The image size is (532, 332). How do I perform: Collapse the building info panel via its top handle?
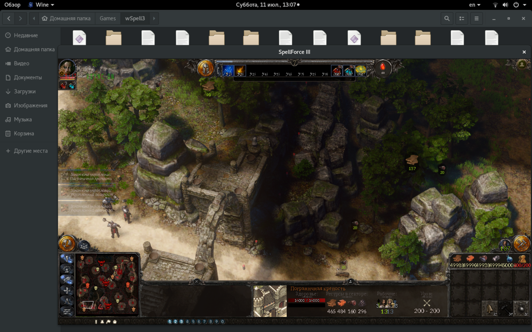[x=351, y=281]
